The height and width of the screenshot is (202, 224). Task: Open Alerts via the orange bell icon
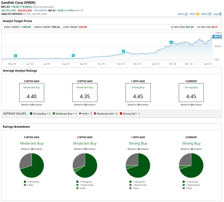[198, 14]
